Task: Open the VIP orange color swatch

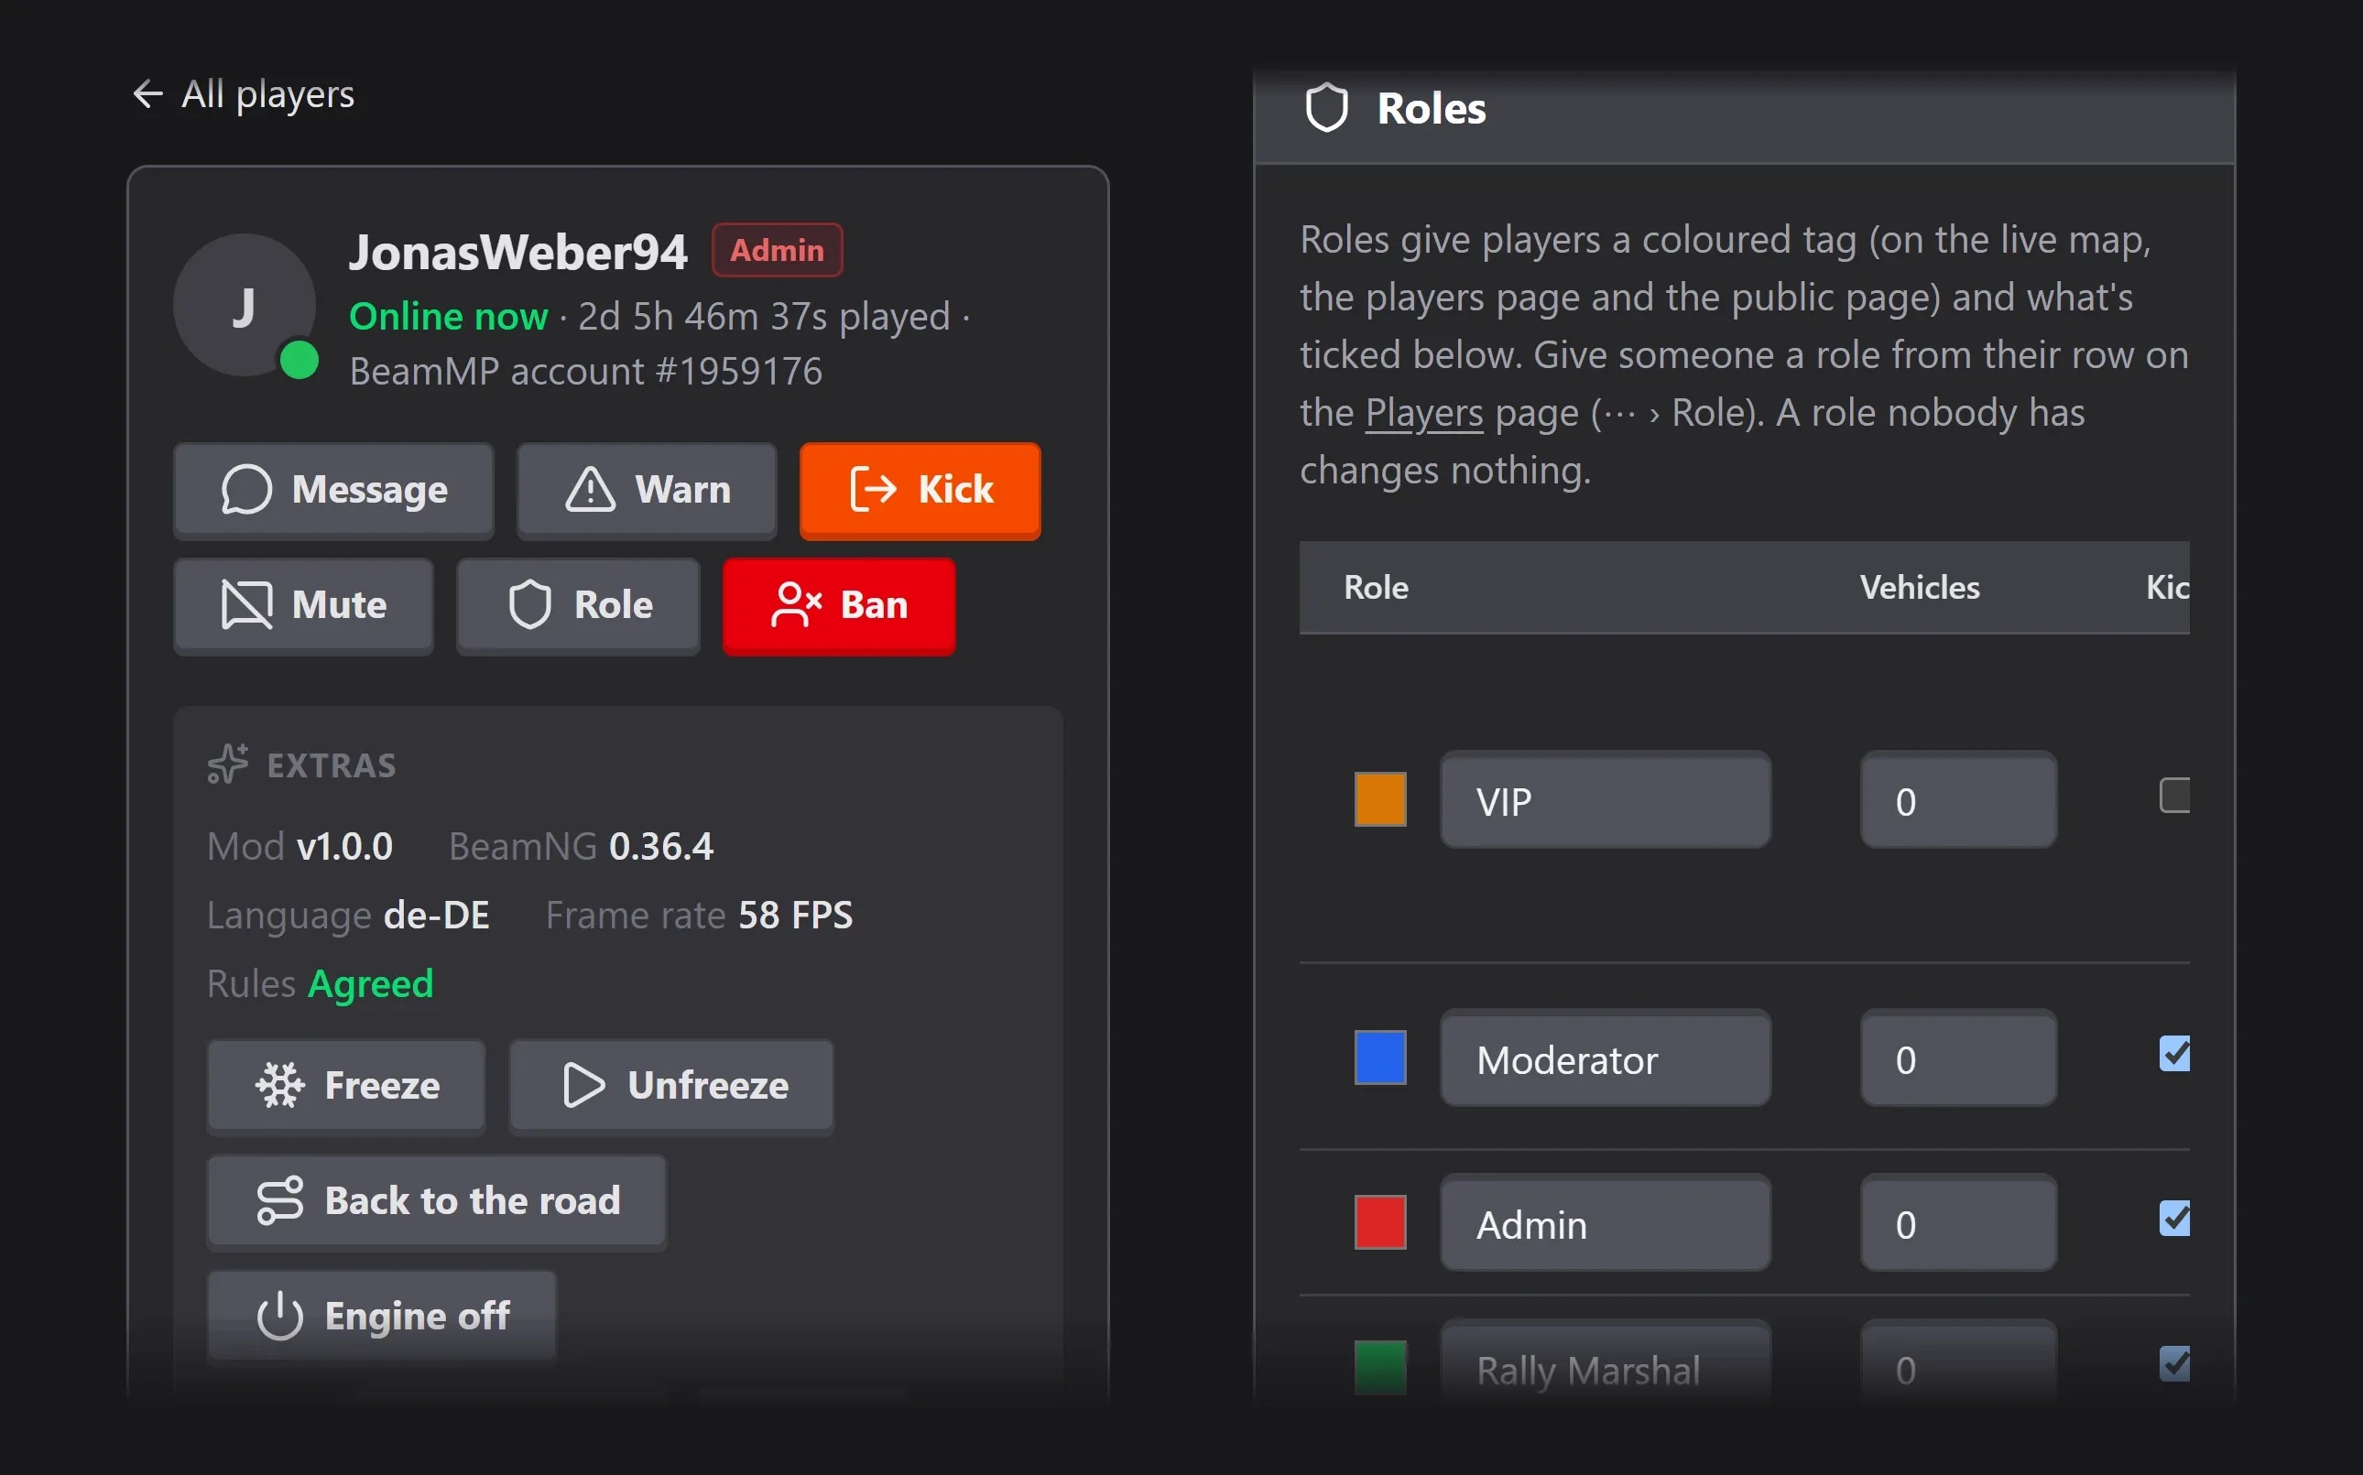Action: coord(1380,799)
